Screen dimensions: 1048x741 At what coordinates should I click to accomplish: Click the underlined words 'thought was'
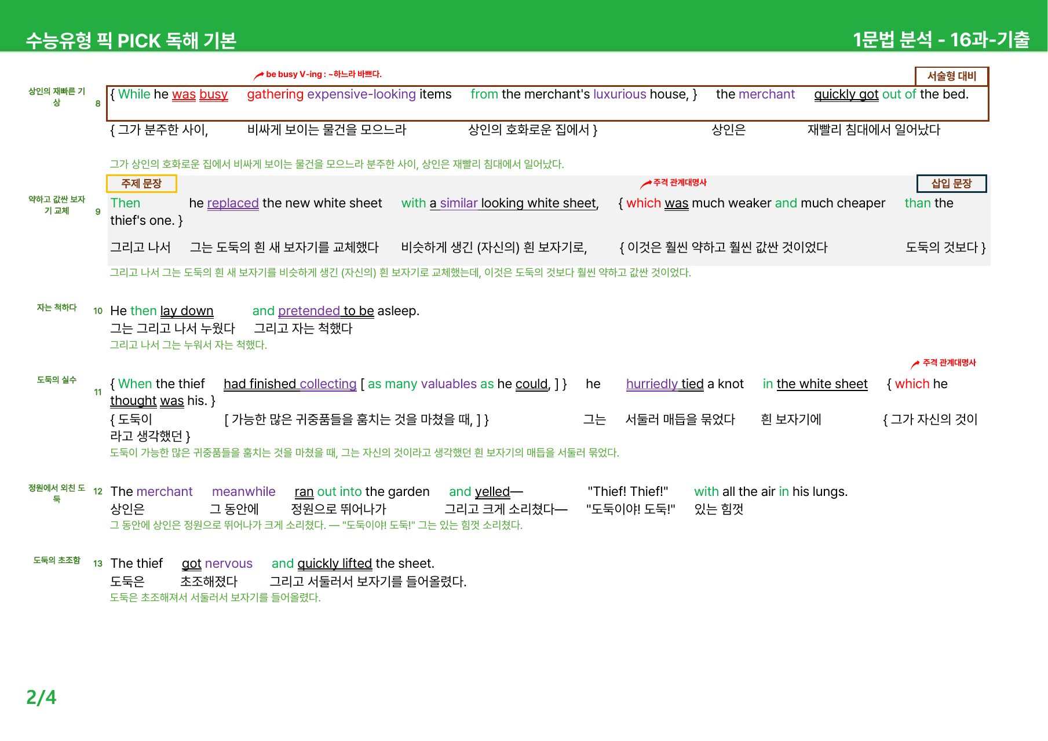147,401
